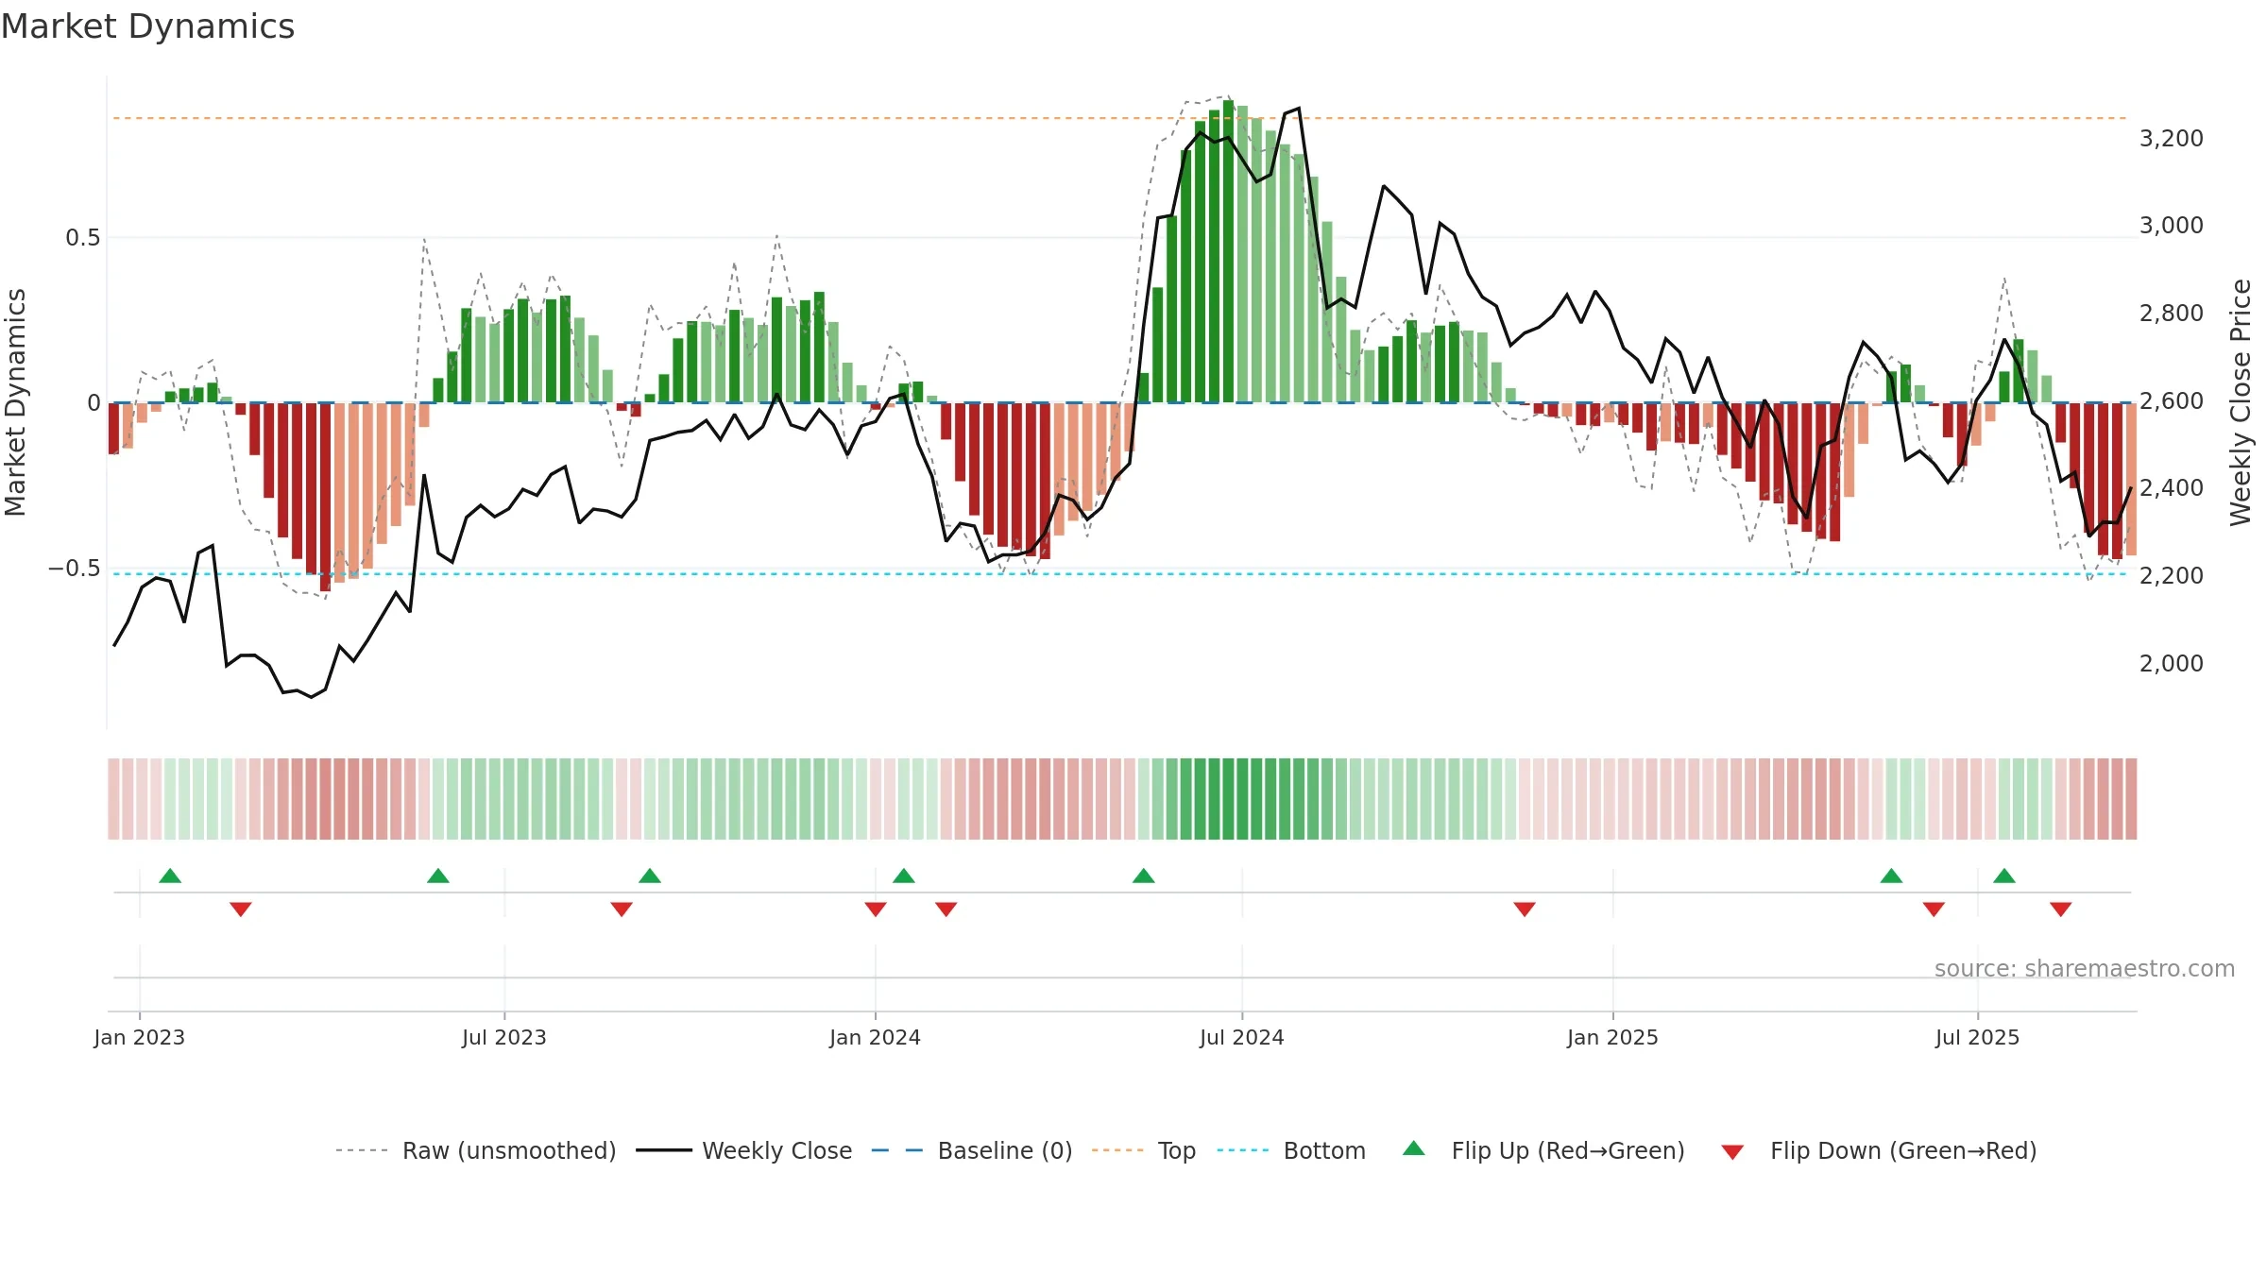Image resolution: width=2267 pixels, height=1275 pixels.
Task: Toggle the Top legend entry
Action: (1144, 1150)
